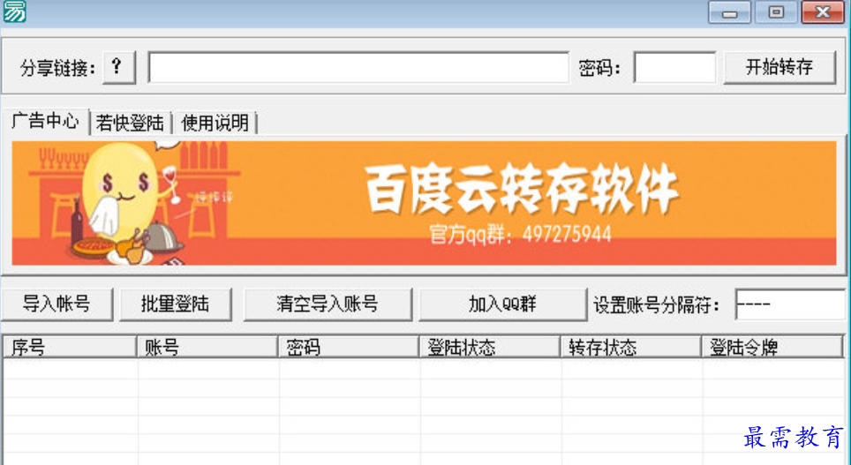Click the 账号 column header
This screenshot has height=465, width=851.
click(207, 347)
